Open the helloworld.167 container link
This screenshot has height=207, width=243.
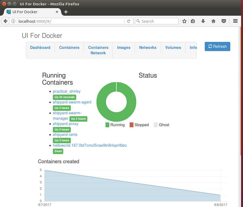pyautogui.click(x=90, y=145)
